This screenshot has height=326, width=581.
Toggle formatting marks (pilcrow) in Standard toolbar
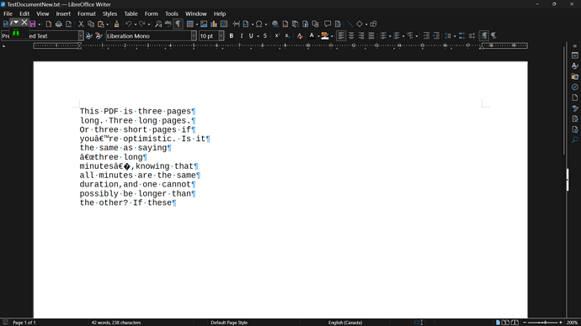[179, 24]
